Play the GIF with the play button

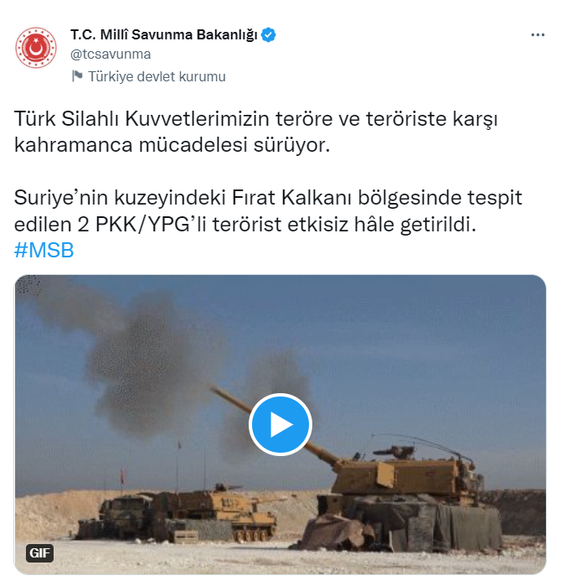280,424
